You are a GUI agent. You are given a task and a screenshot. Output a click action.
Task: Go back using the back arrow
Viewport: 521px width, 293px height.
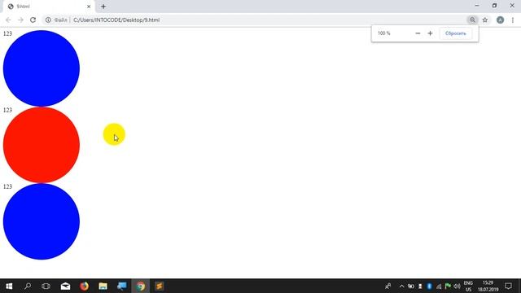(x=8, y=20)
